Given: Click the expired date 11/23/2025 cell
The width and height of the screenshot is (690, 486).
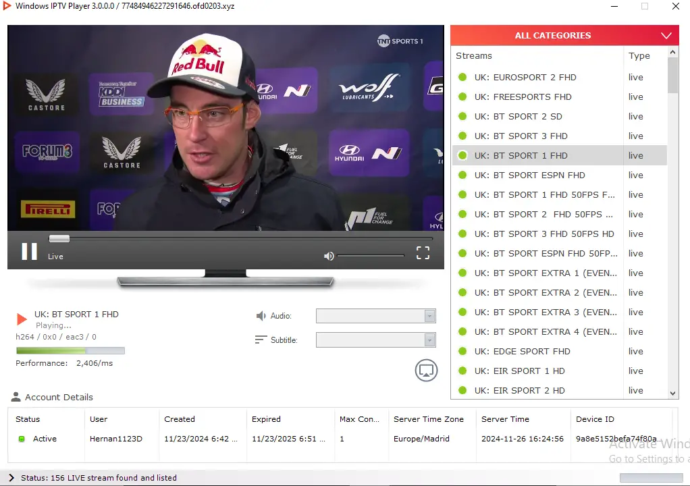Looking at the screenshot, I should click(288, 439).
